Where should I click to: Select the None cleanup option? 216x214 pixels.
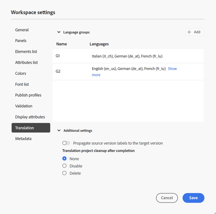click(x=65, y=159)
